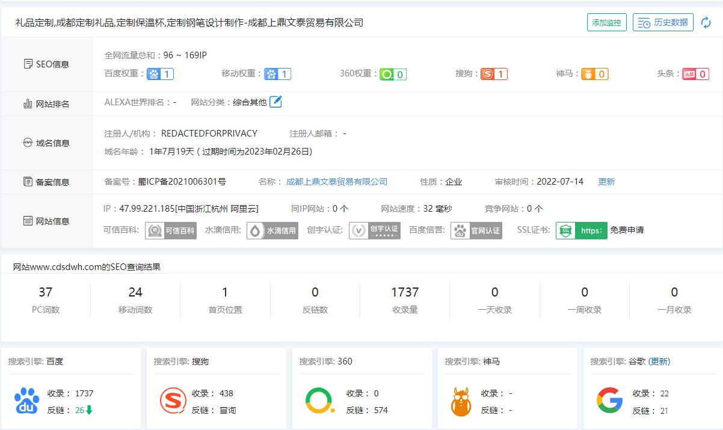723x430 pixels.
Task: Click the 添加监控 button
Action: pos(606,23)
